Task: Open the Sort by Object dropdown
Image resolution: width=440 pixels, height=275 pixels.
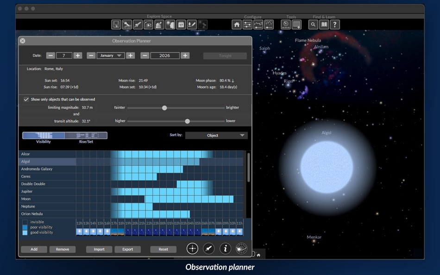Action: (x=216, y=135)
